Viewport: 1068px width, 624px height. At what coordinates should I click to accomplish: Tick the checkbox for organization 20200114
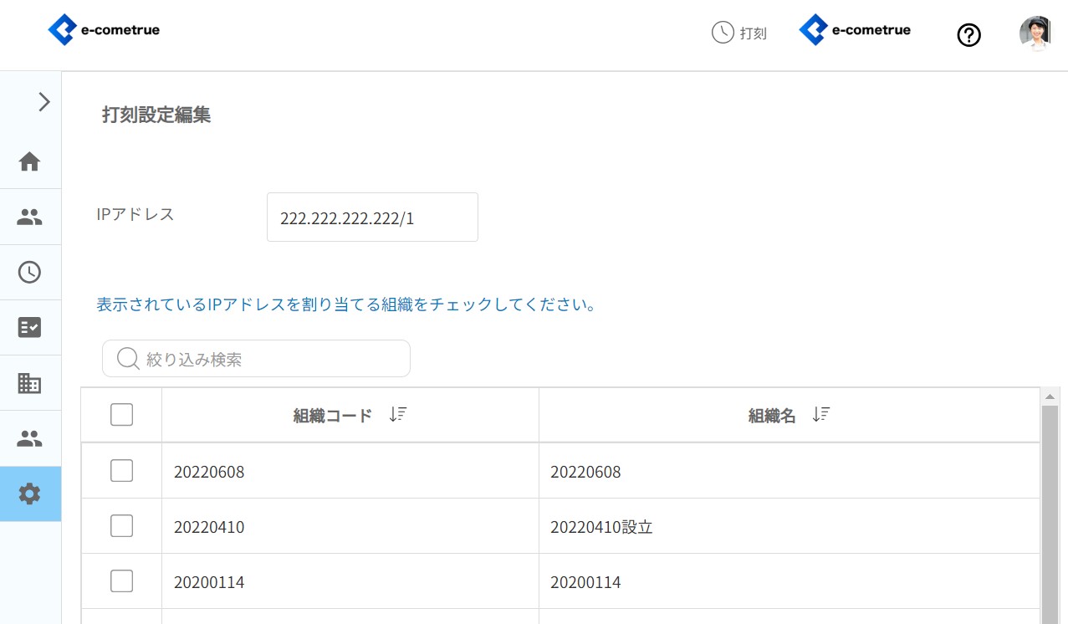122,581
